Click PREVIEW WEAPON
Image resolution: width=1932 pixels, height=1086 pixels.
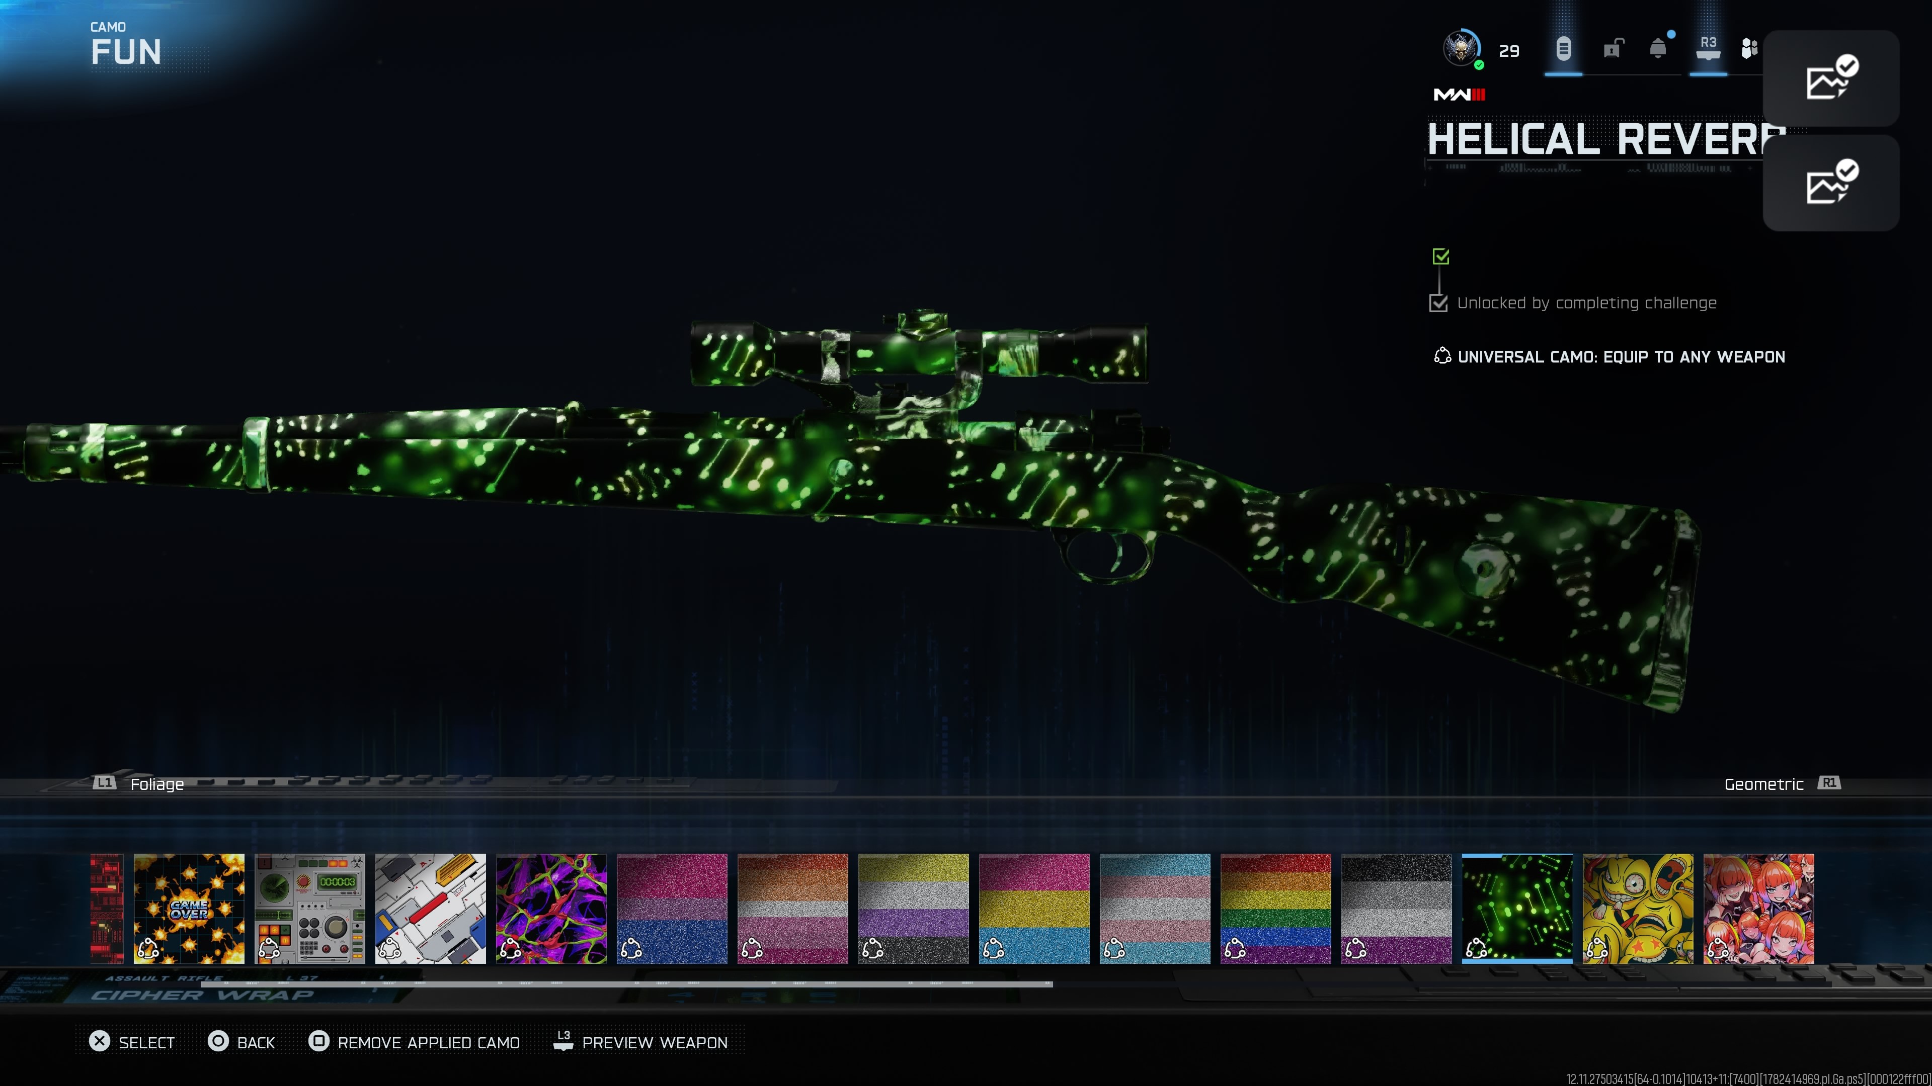point(640,1042)
